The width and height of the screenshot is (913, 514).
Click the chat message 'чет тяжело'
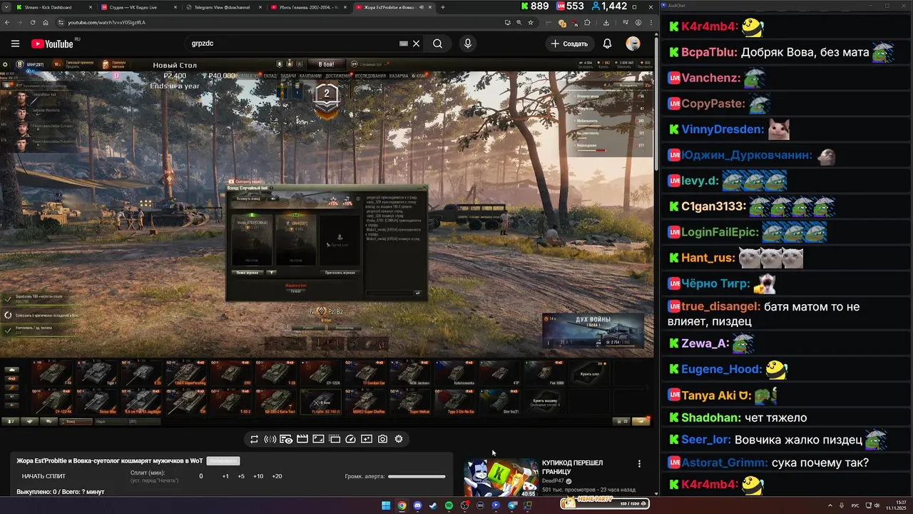click(x=775, y=418)
